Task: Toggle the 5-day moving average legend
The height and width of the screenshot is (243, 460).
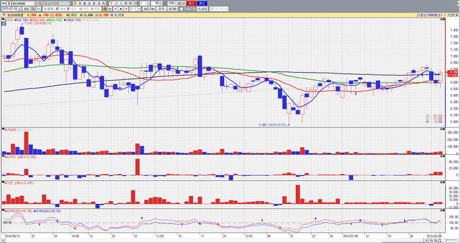Action: (21, 20)
